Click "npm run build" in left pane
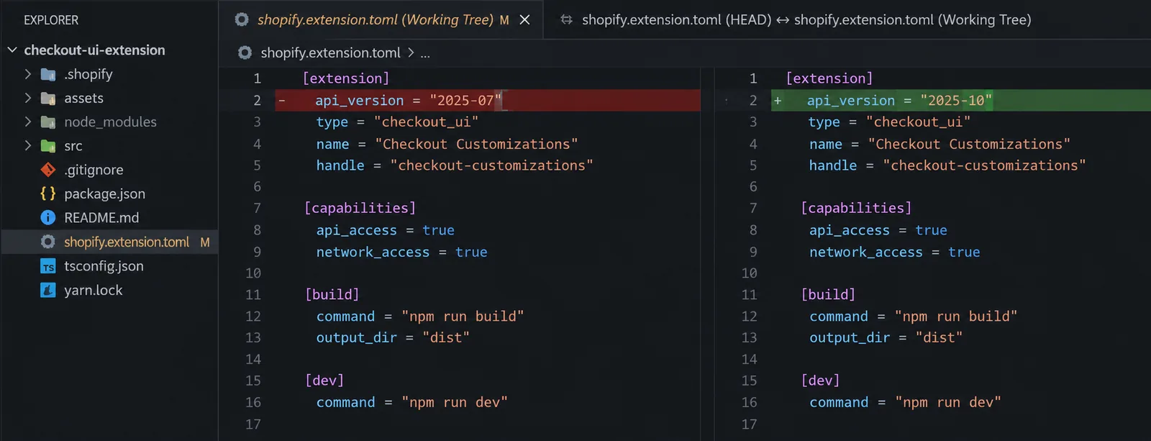 coord(463,317)
